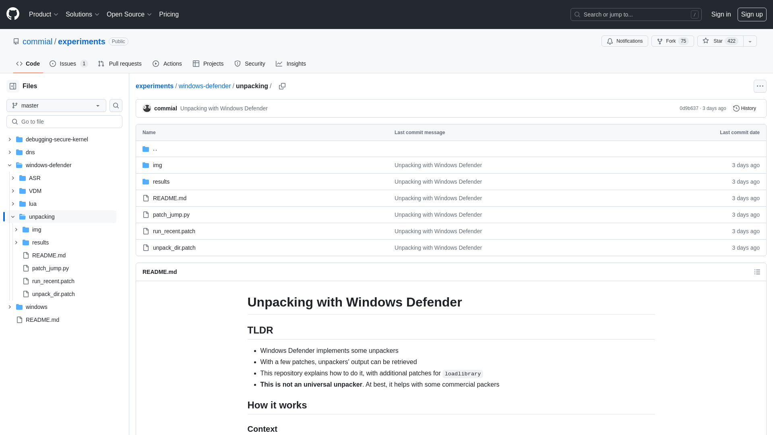The height and width of the screenshot is (435, 773).
Task: Open root README.md in sidebar tree
Action: point(42,320)
